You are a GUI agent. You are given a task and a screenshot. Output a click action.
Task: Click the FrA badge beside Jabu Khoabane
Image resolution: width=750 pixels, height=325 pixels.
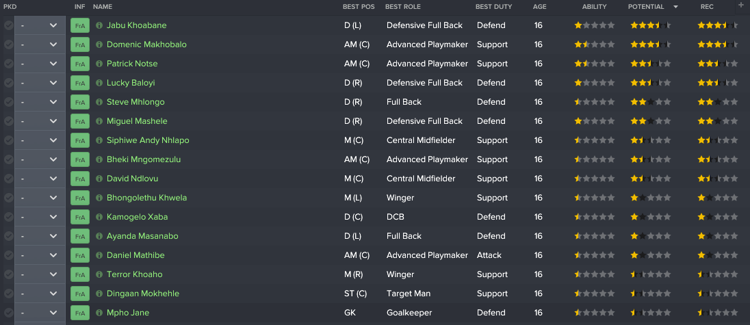80,25
